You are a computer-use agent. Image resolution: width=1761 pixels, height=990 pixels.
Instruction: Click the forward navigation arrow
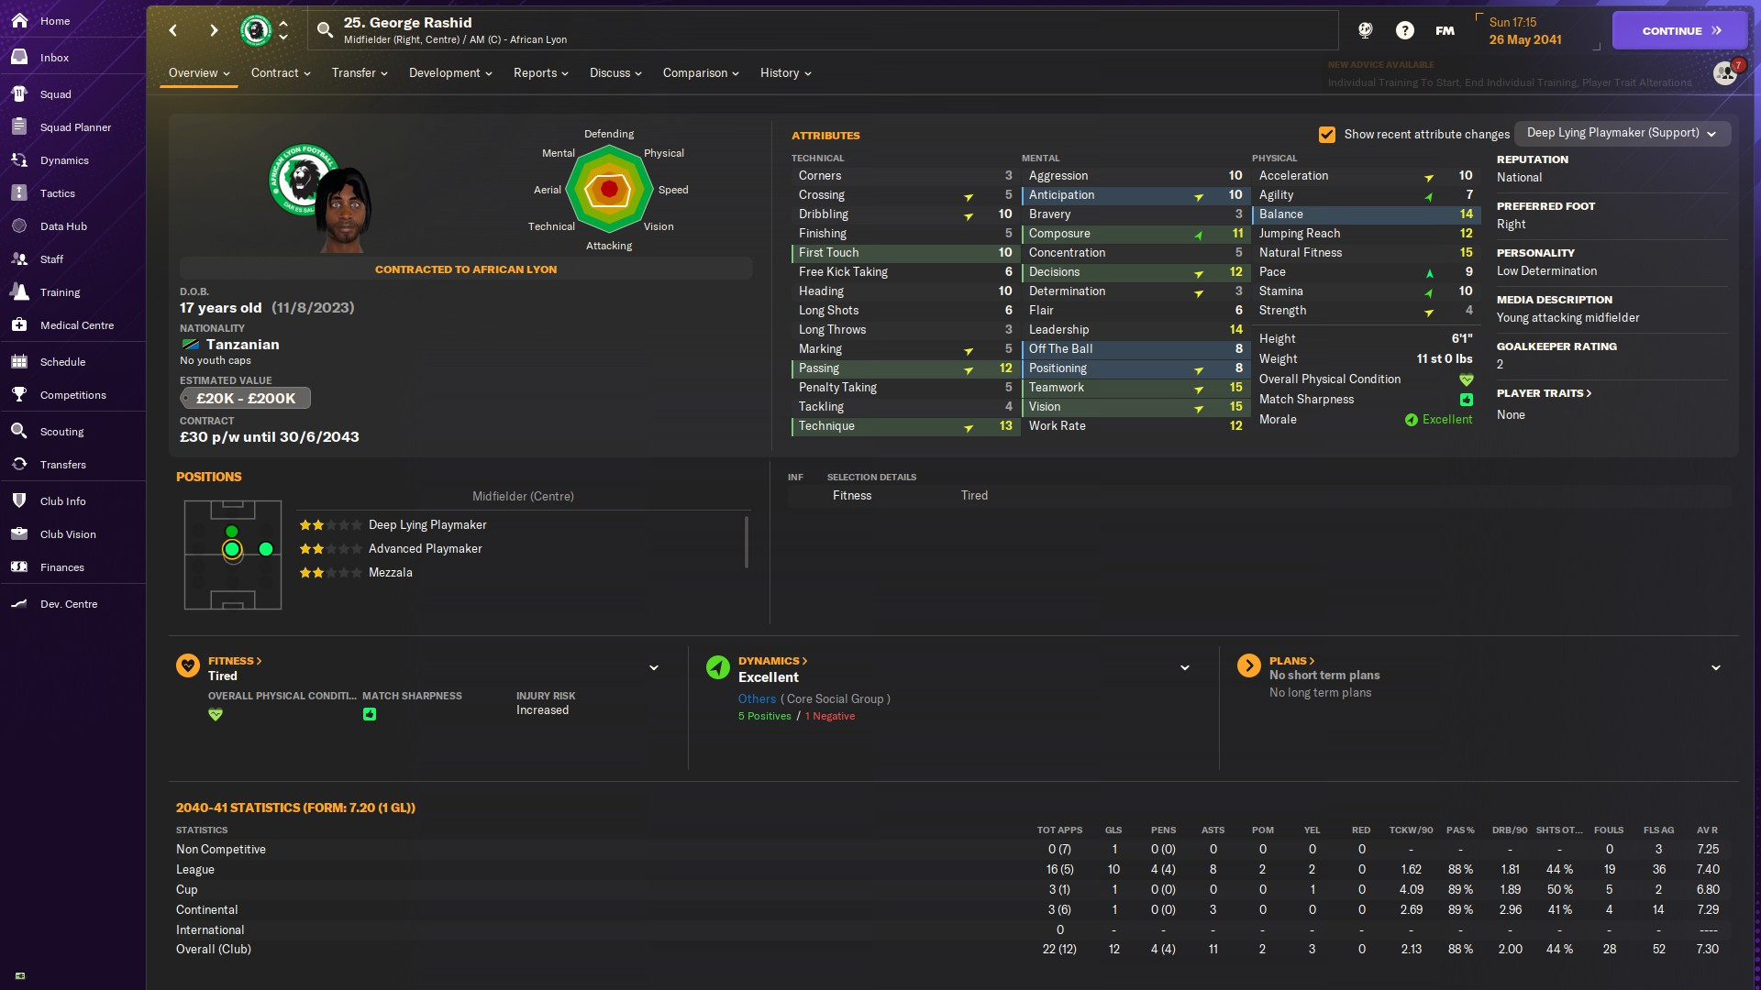click(x=214, y=30)
